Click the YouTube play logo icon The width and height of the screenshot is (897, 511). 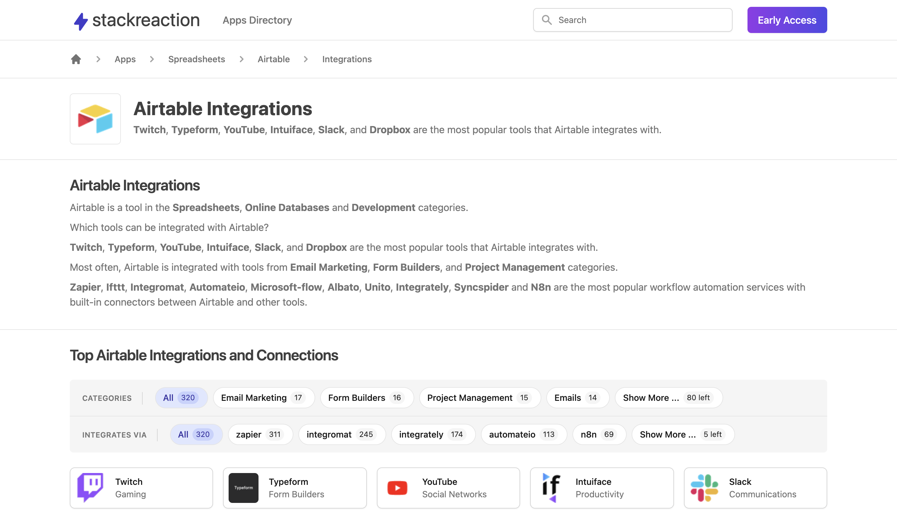(397, 487)
